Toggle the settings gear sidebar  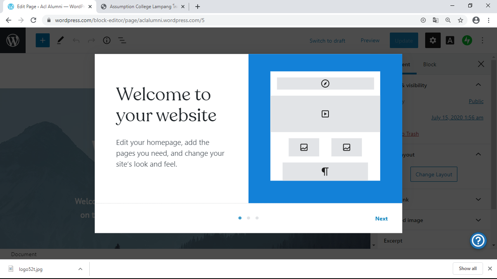pos(433,40)
